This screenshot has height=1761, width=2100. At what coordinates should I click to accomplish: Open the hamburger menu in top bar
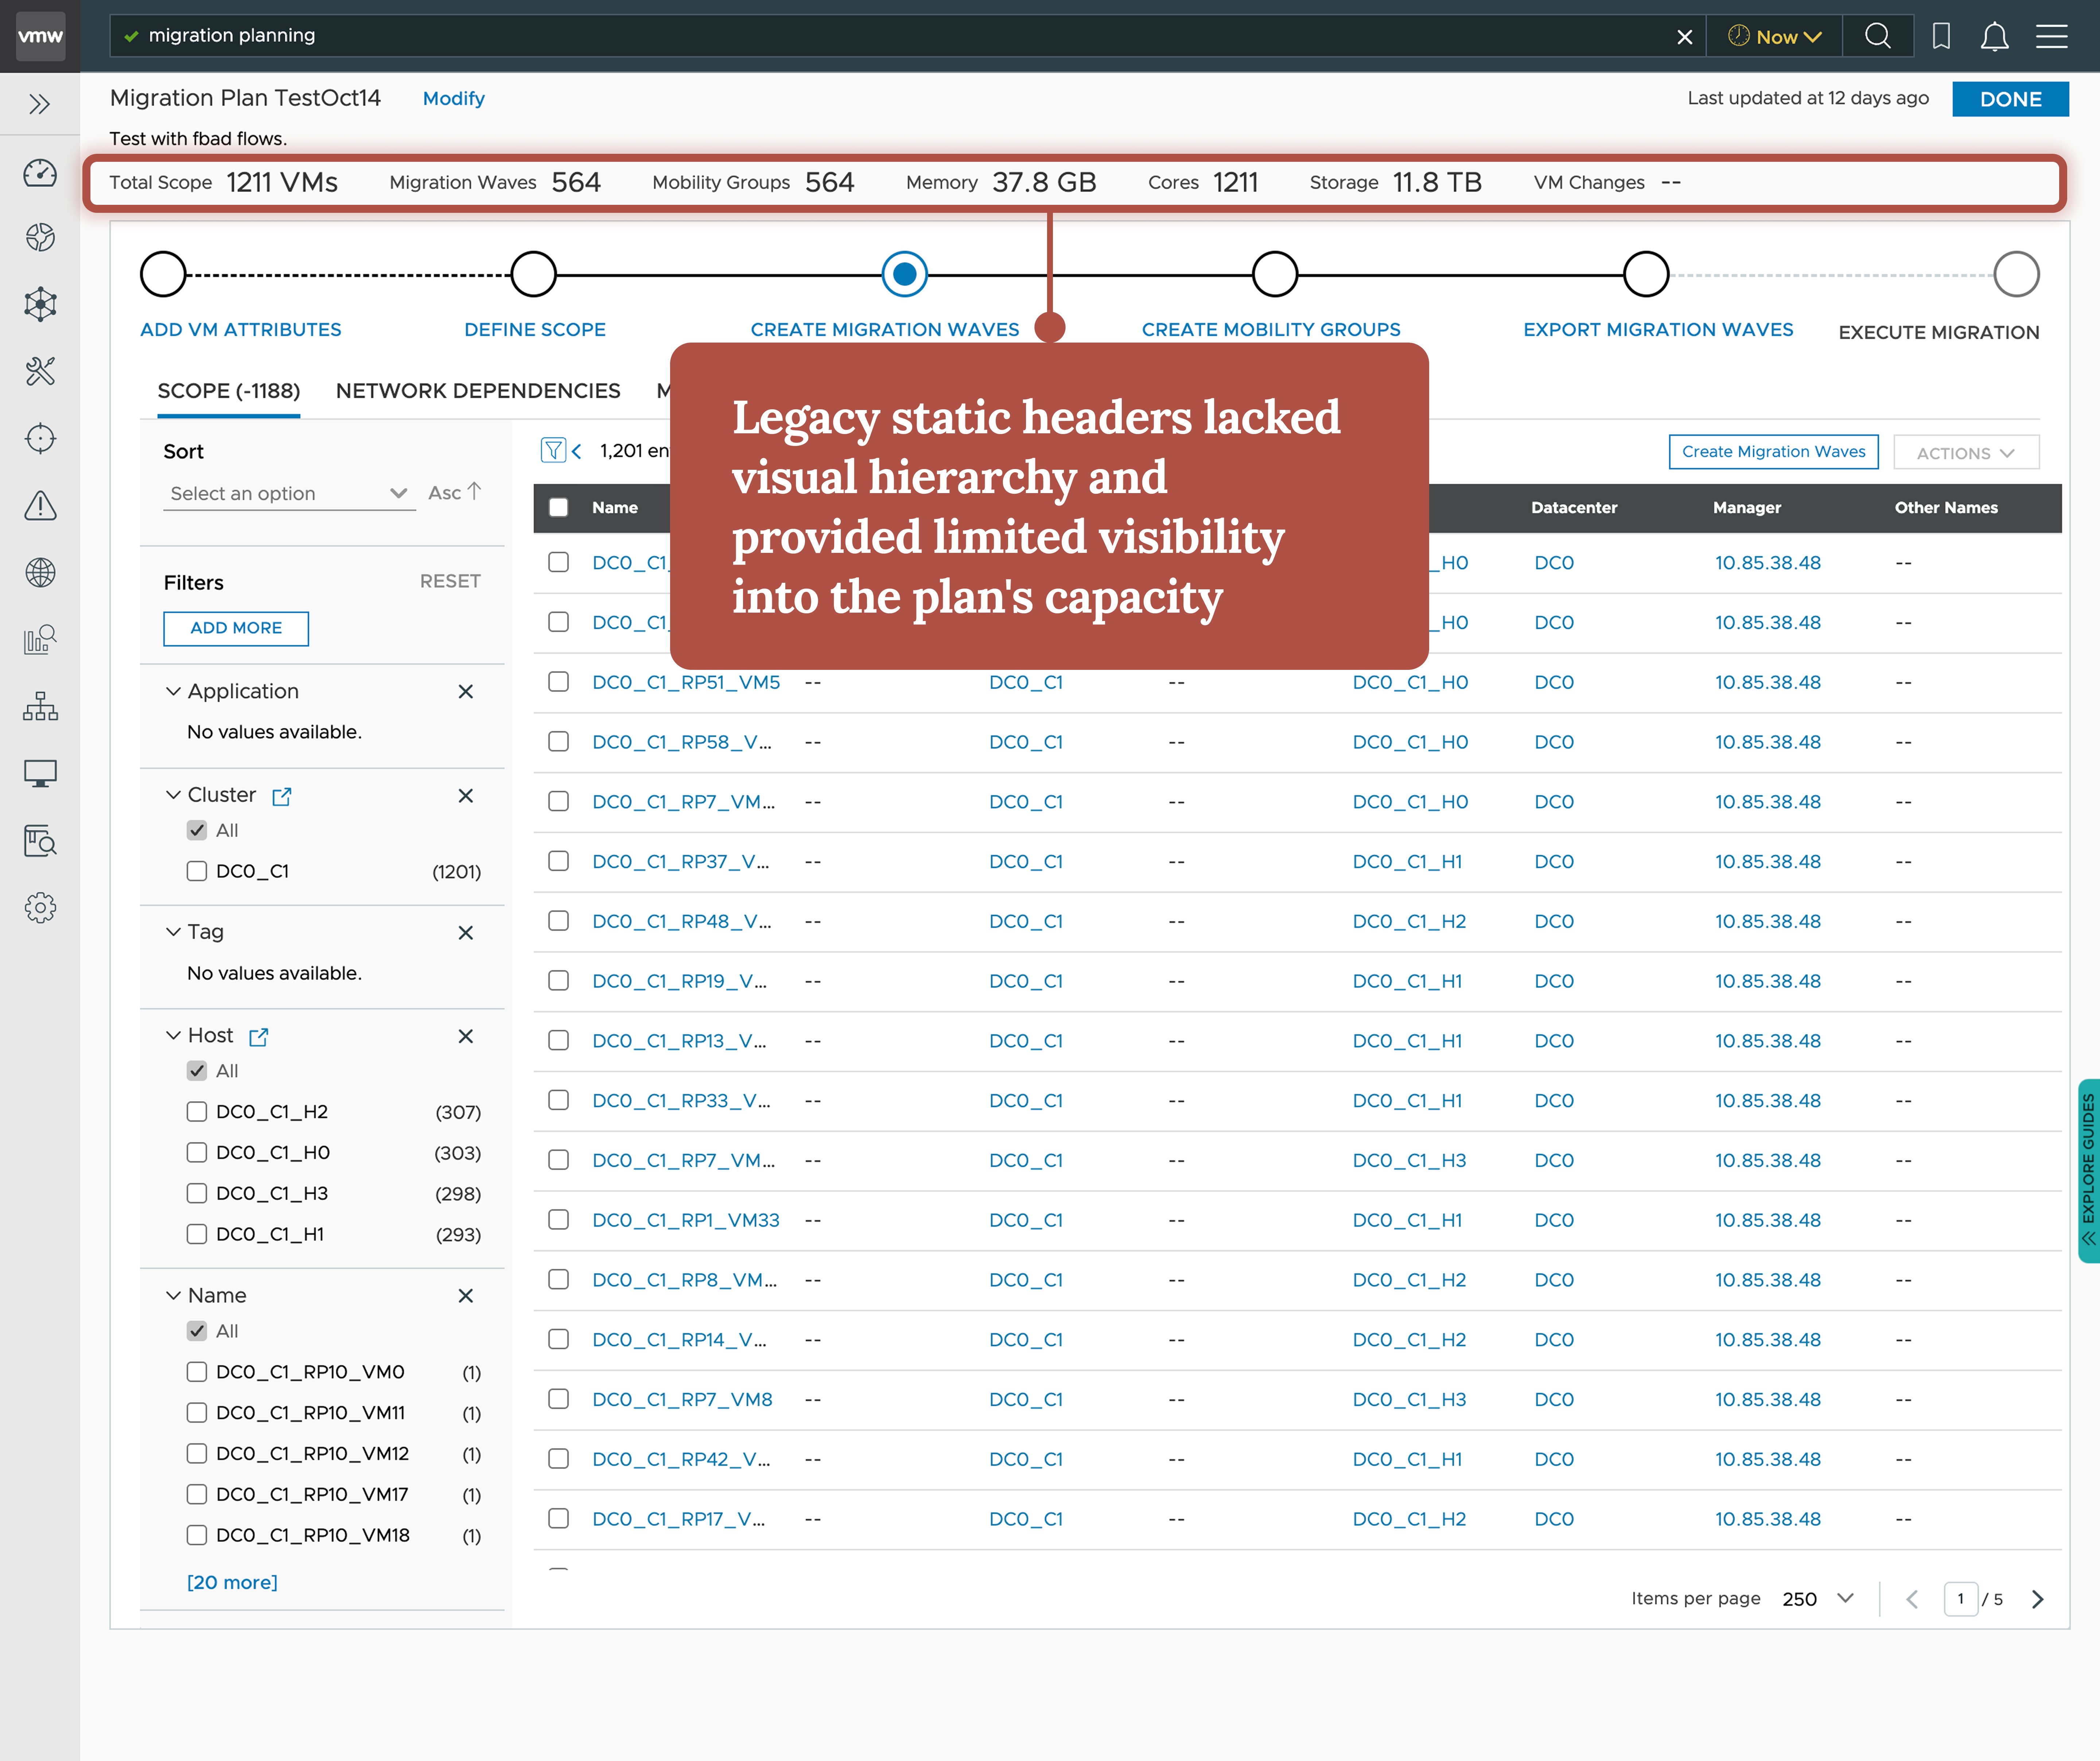(x=2052, y=36)
